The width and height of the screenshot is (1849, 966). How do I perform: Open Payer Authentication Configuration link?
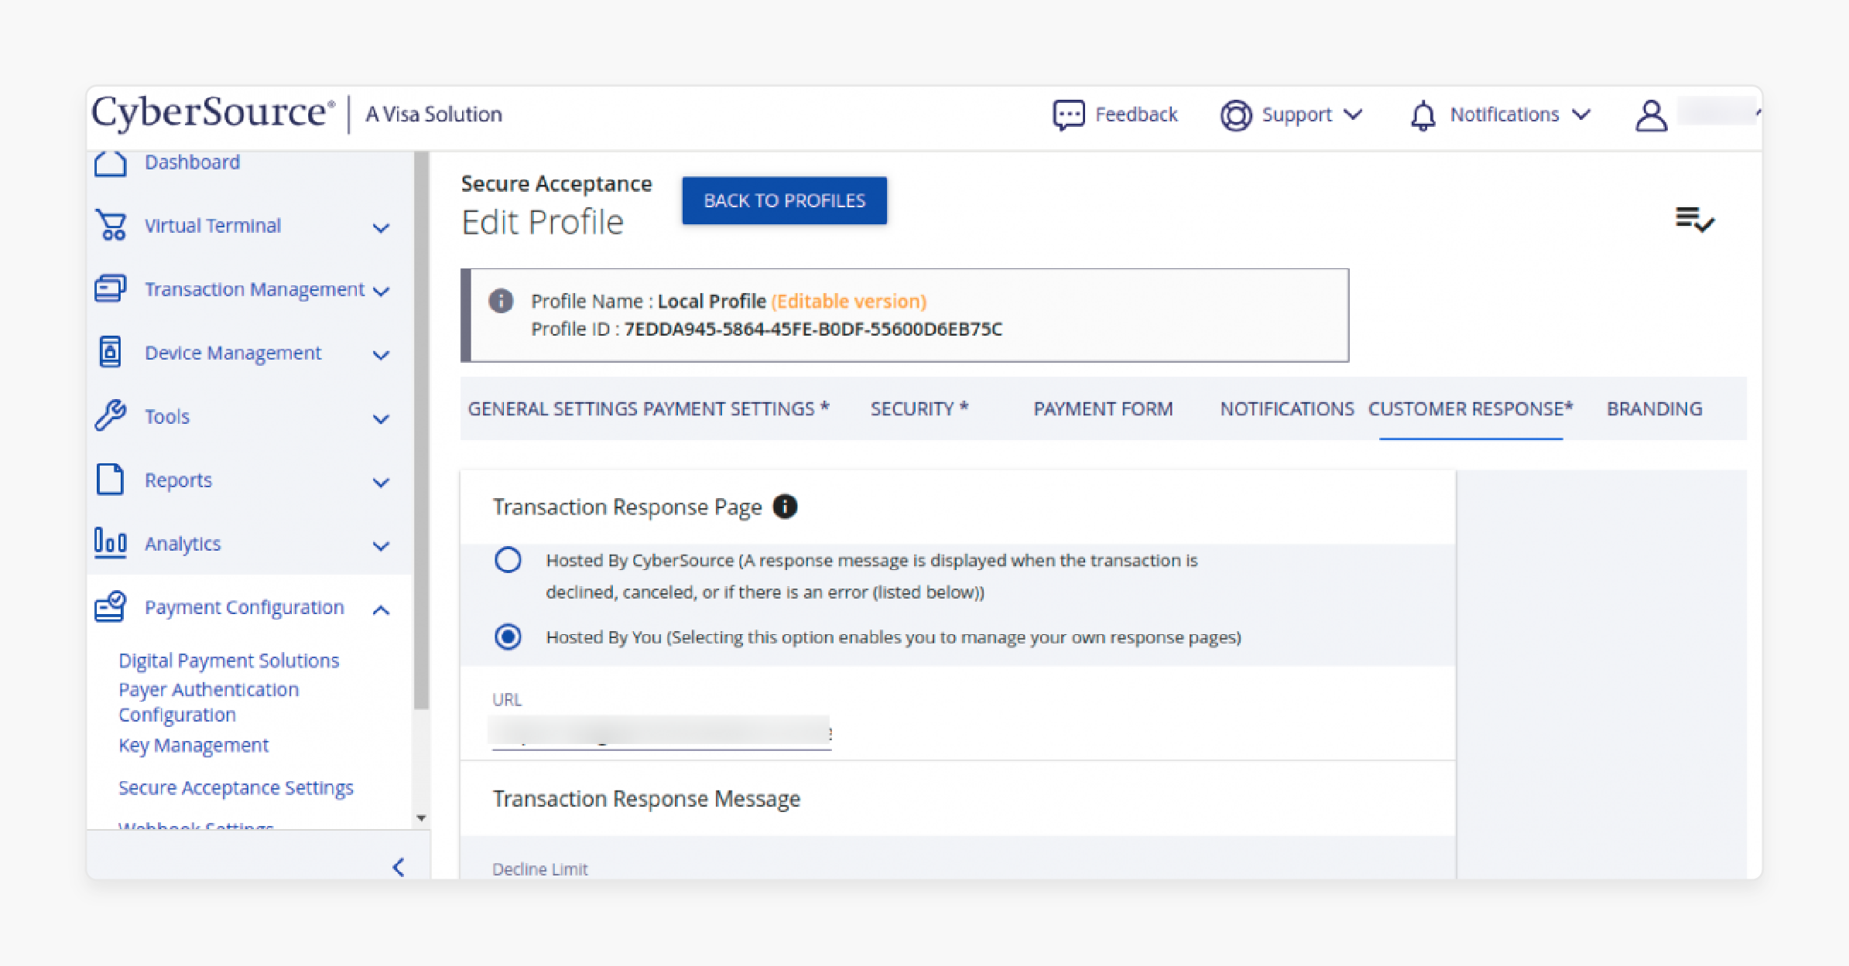tap(208, 702)
